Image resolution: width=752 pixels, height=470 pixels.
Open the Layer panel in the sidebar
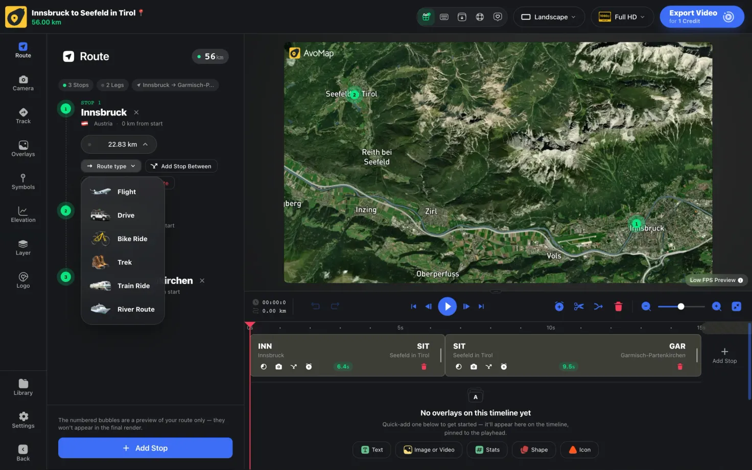click(23, 248)
